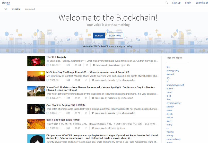The image size is (208, 143).
Task: Open The 911 Tragedy post title
Action: 56,57
